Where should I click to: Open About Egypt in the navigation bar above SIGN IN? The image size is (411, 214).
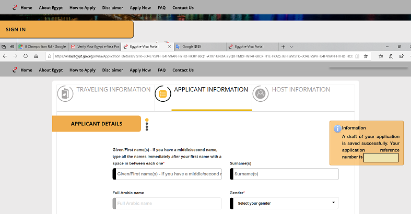51,8
